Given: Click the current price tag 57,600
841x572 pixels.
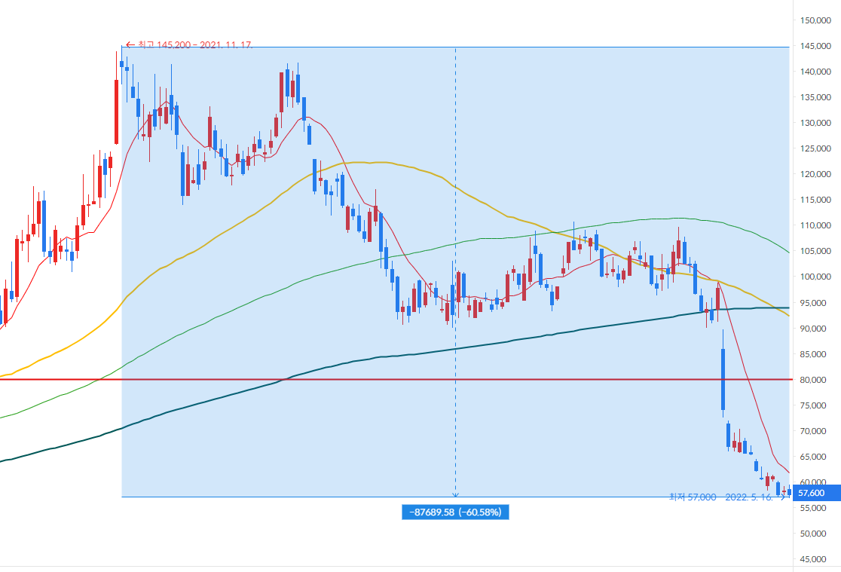Looking at the screenshot, I should point(816,493).
